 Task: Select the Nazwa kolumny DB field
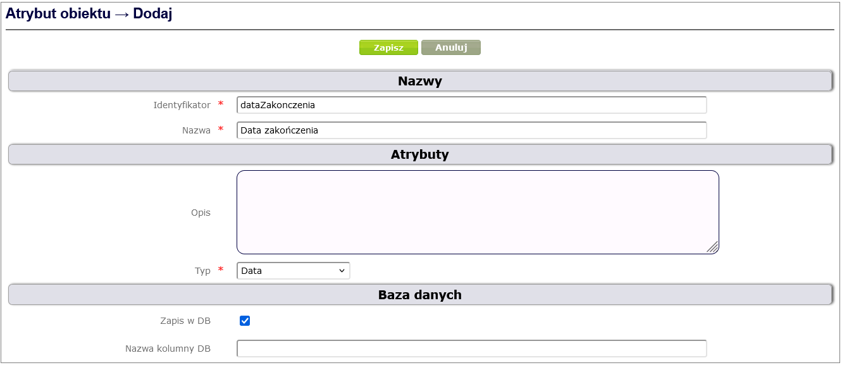click(471, 349)
